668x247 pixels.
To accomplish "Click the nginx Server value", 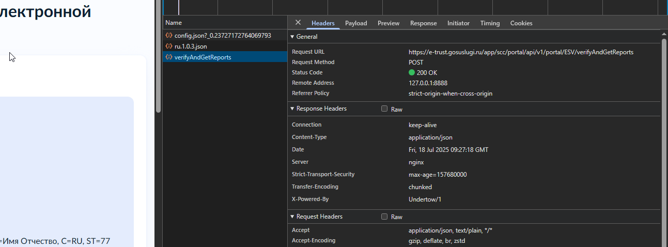I will click(416, 162).
